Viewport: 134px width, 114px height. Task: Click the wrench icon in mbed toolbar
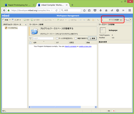(98, 20)
